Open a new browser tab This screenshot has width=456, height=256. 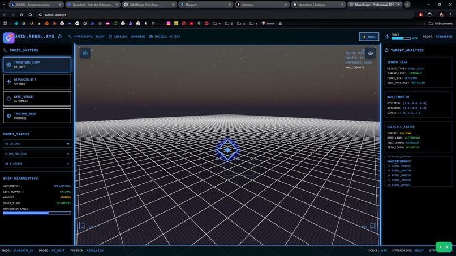point(407,5)
